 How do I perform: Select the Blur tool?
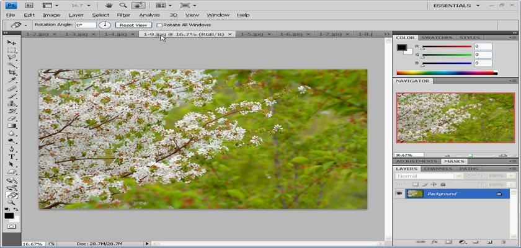point(12,133)
